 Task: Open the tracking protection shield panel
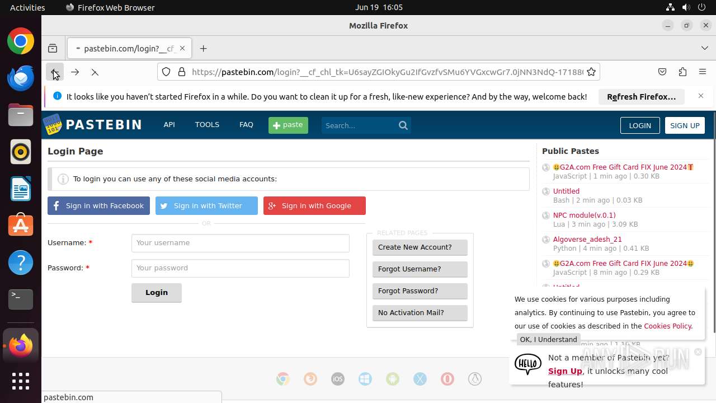pyautogui.click(x=166, y=72)
